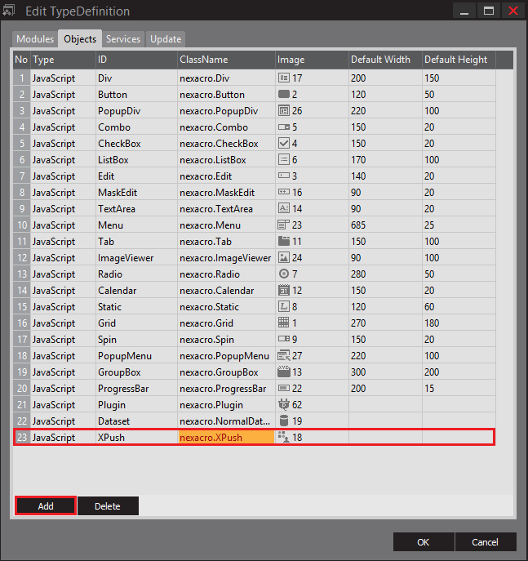Click the Delete button
Screen dimensions: 528x561
point(108,506)
